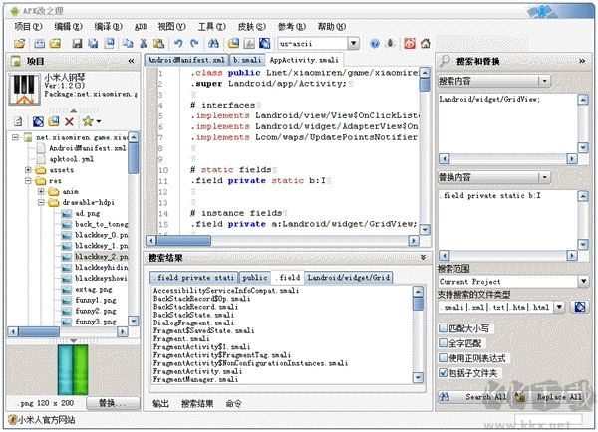The image size is (598, 432).
Task: Open the 编译 menu
Action: (x=108, y=26)
